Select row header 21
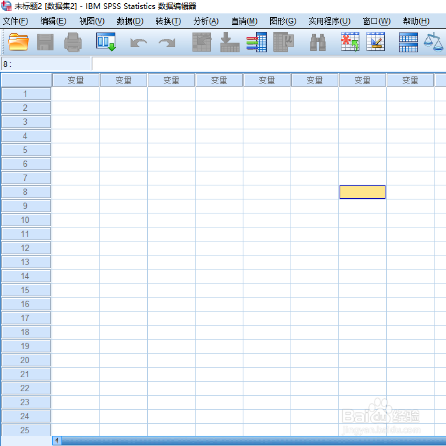The width and height of the screenshot is (446, 446). pos(26,374)
